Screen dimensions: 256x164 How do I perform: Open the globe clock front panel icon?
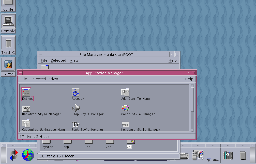tap(28, 155)
